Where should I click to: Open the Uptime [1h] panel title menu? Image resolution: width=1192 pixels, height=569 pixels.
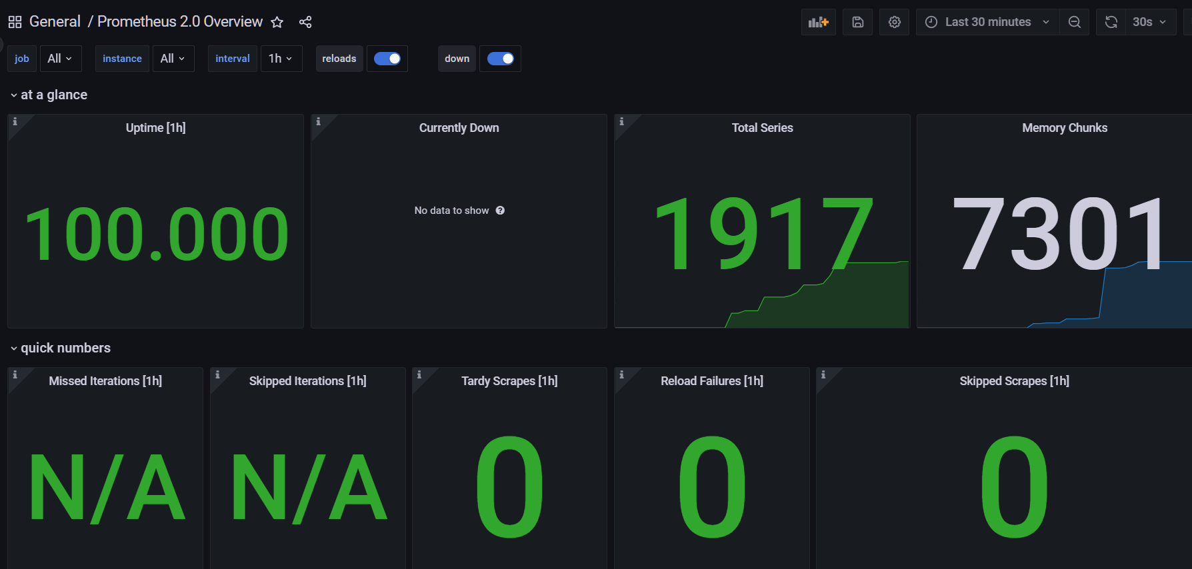(156, 128)
